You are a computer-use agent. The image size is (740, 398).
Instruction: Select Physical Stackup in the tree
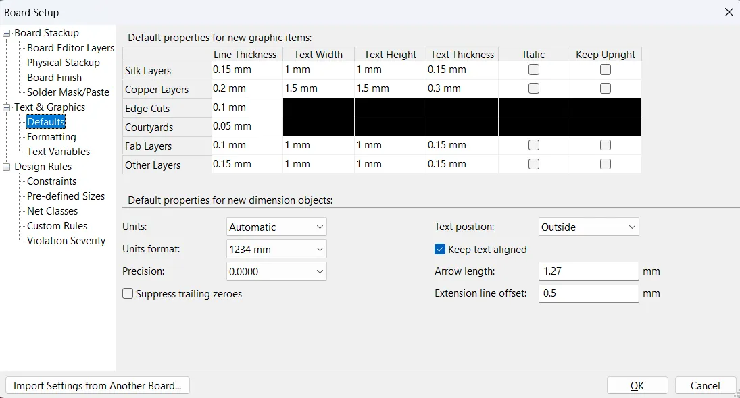point(64,63)
